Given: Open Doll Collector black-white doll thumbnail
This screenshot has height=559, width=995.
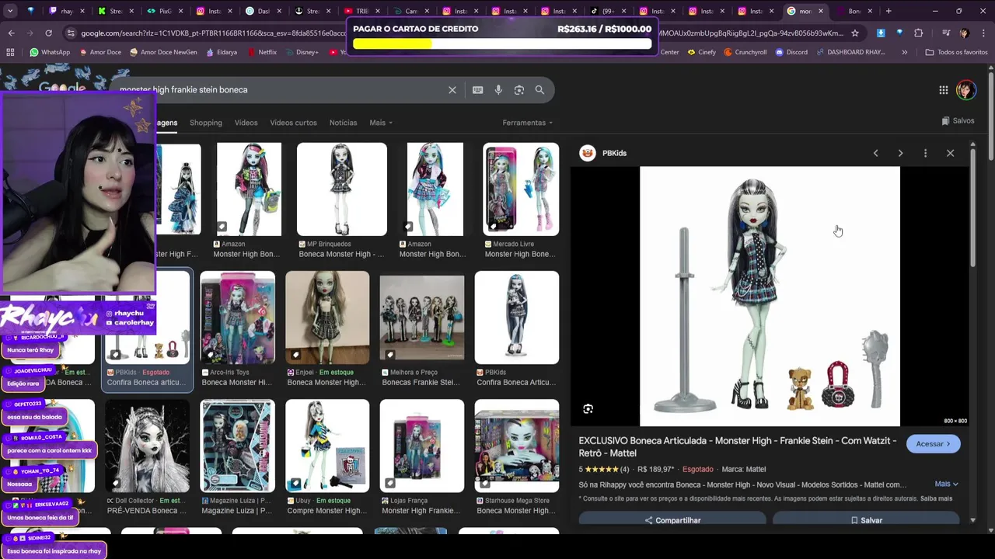Looking at the screenshot, I should pos(148,446).
